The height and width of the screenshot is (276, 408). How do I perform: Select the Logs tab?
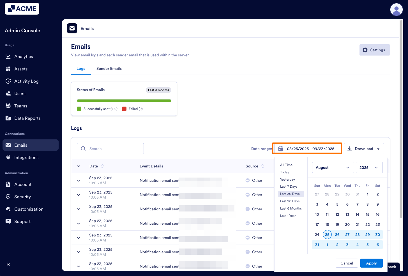[81, 68]
